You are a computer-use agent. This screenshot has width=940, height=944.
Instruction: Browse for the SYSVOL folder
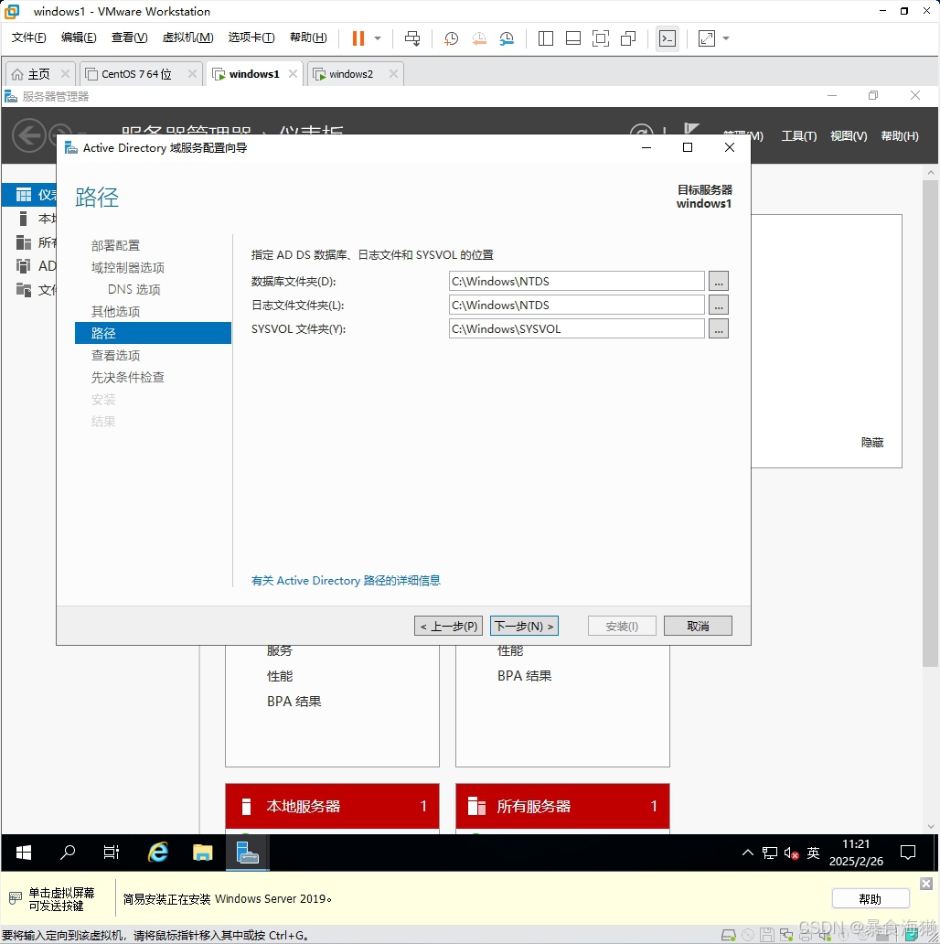[x=719, y=328]
